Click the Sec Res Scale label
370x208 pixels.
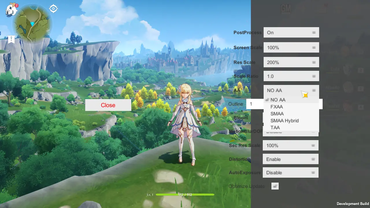pyautogui.click(x=245, y=145)
